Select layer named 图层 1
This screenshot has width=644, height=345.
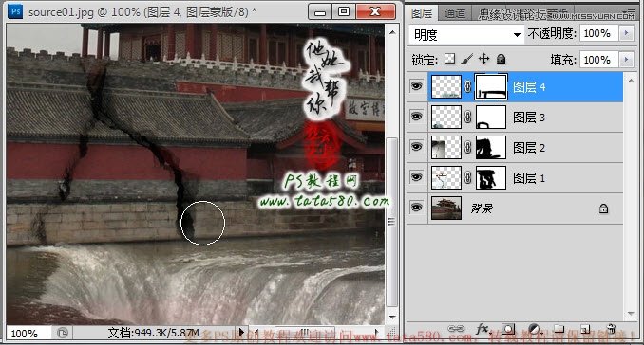(x=529, y=178)
